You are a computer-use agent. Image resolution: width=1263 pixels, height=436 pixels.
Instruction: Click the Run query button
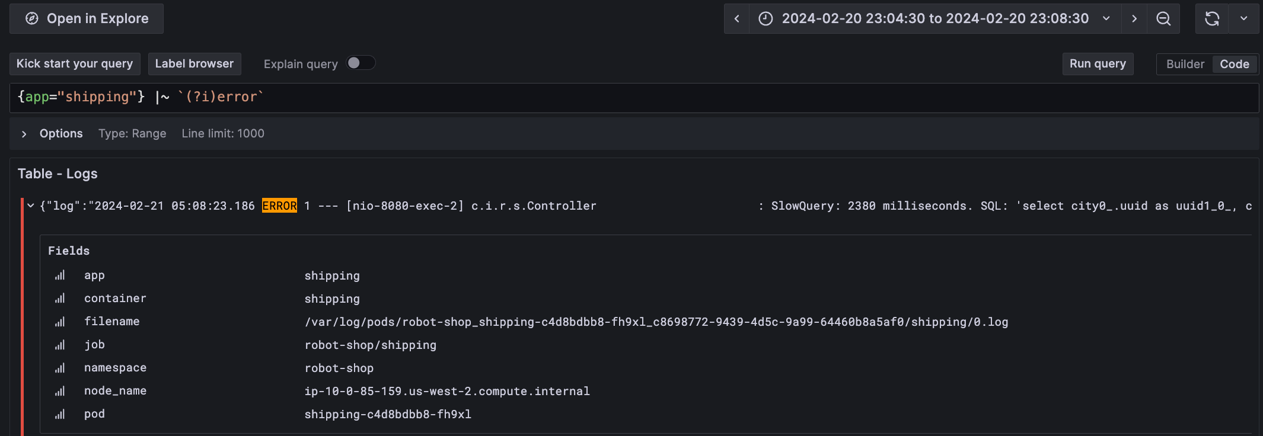point(1098,64)
